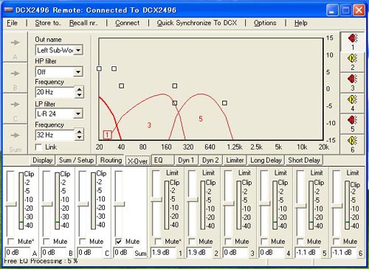Click output 5 gain field -1.1 dB

coord(308,253)
